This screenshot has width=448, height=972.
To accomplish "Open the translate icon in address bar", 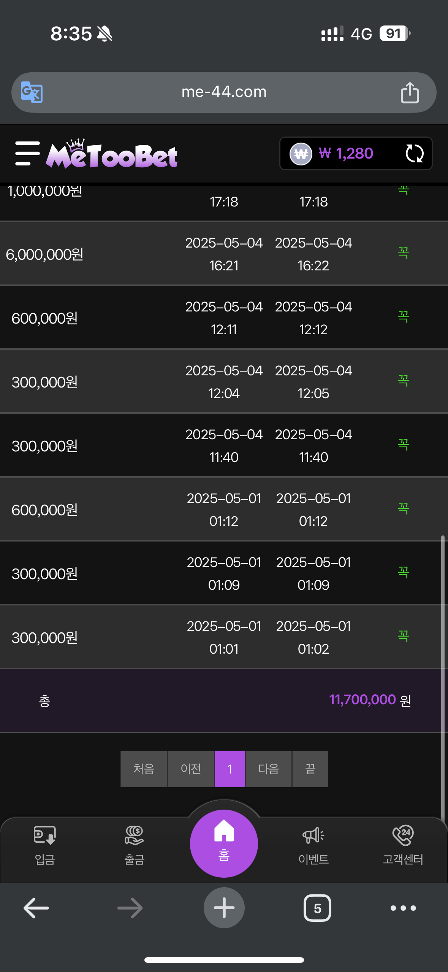I will coord(32,92).
